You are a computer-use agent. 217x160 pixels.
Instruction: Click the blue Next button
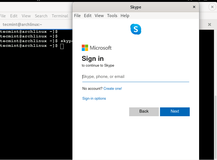click(175, 112)
